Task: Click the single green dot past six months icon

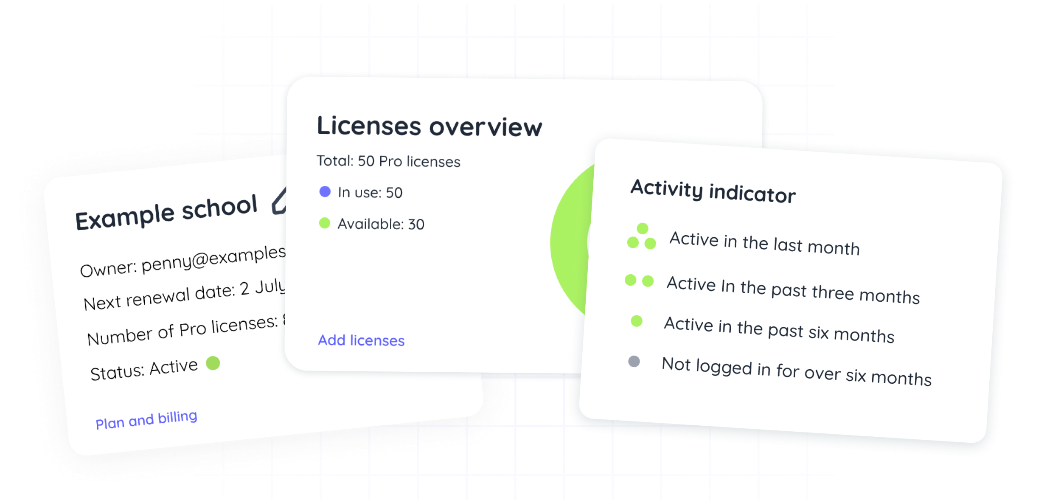Action: coord(636,320)
